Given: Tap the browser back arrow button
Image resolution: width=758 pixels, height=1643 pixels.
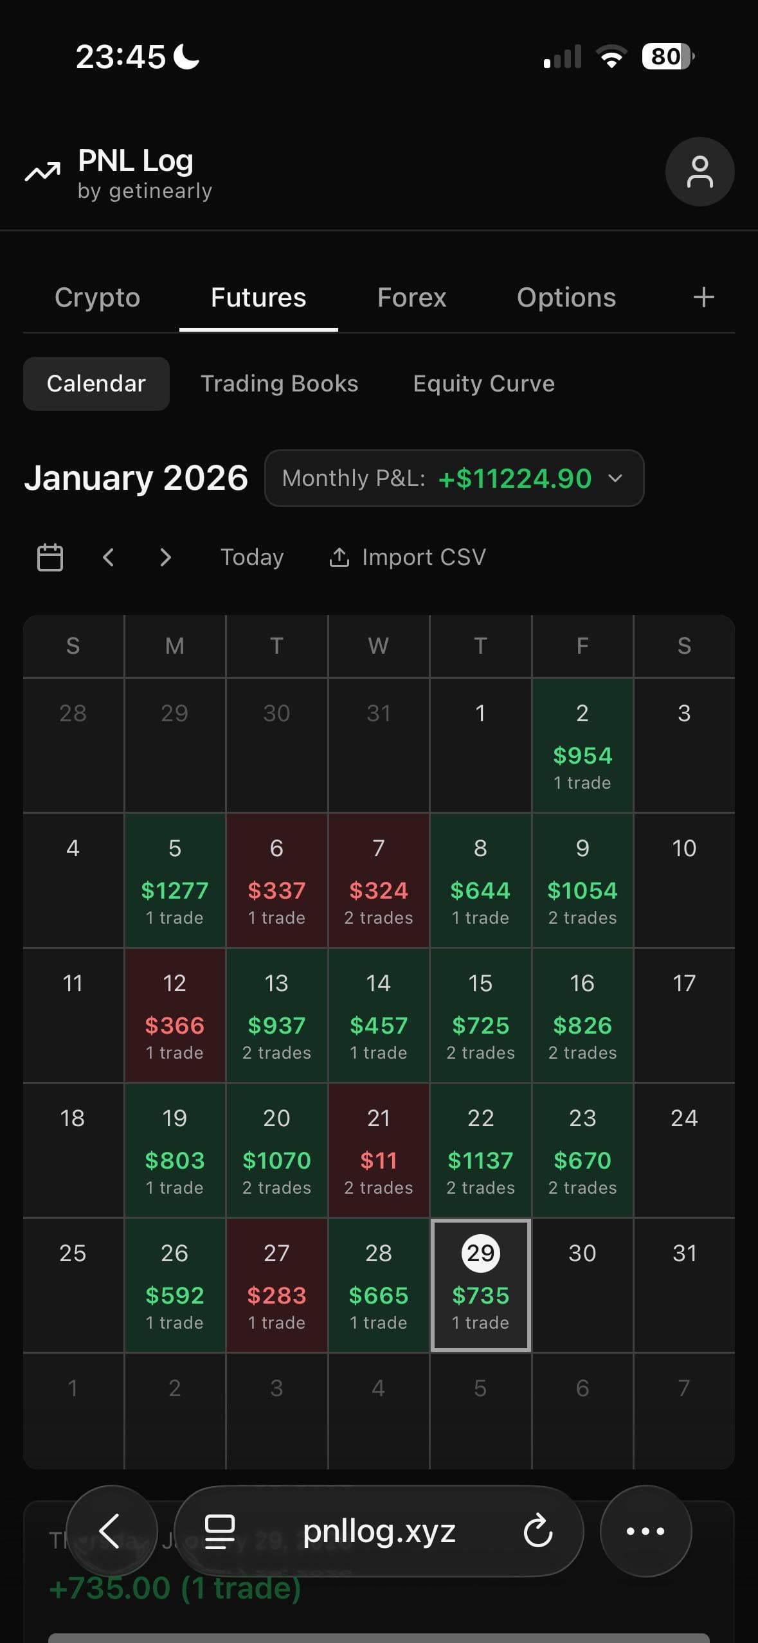Looking at the screenshot, I should (x=111, y=1531).
